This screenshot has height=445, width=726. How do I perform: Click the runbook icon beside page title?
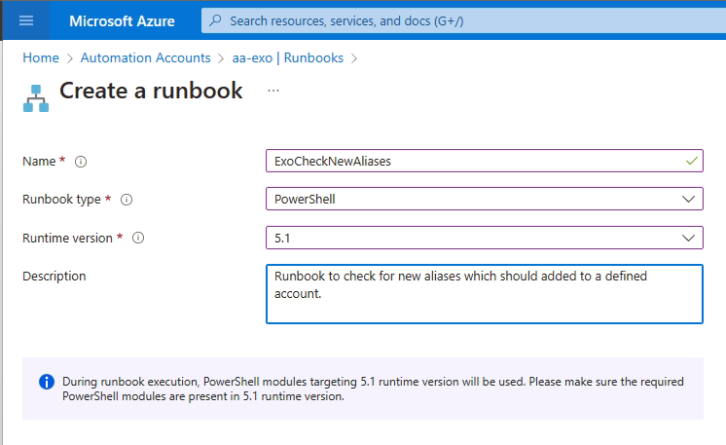coord(36,97)
